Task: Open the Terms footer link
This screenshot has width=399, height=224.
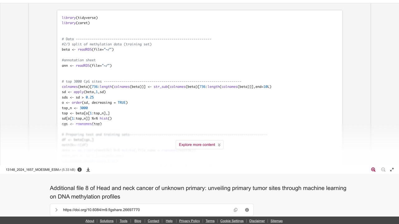Action: click(210, 221)
